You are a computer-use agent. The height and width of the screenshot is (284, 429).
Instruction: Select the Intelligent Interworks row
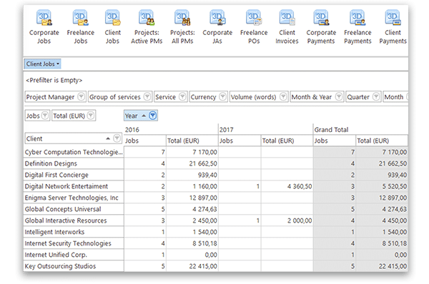pyautogui.click(x=74, y=232)
